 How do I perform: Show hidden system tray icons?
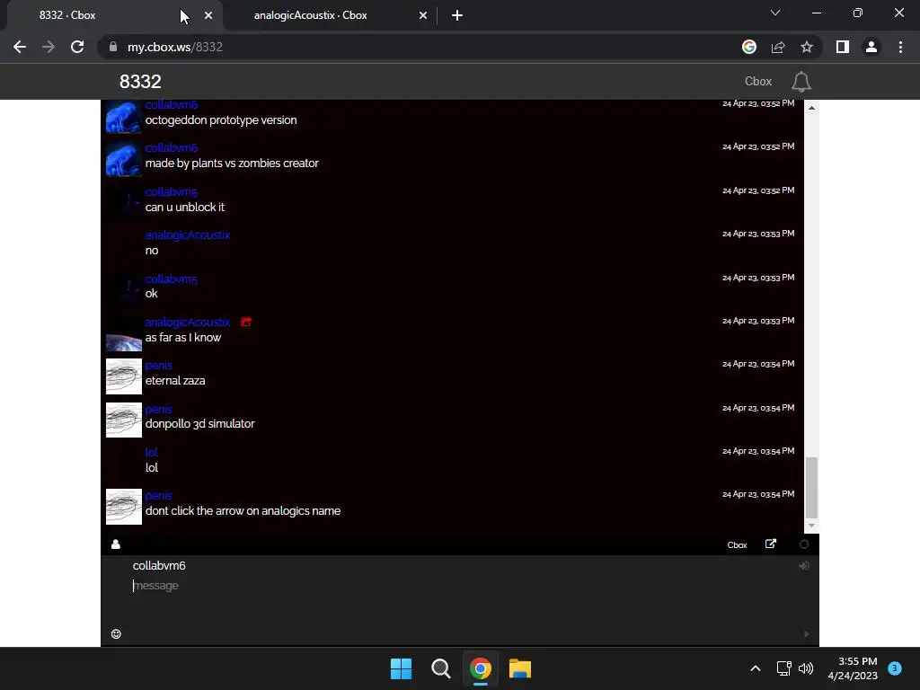[x=756, y=668]
